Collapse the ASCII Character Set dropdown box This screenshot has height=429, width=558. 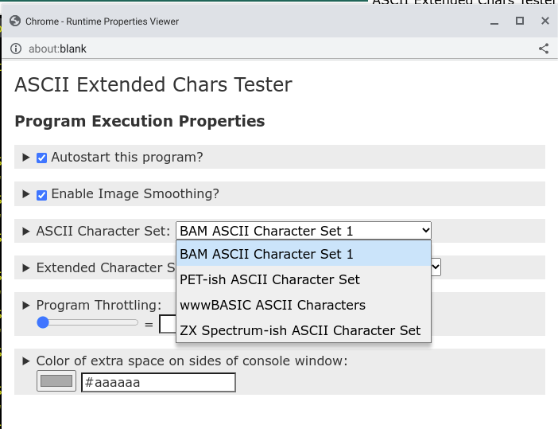point(304,231)
